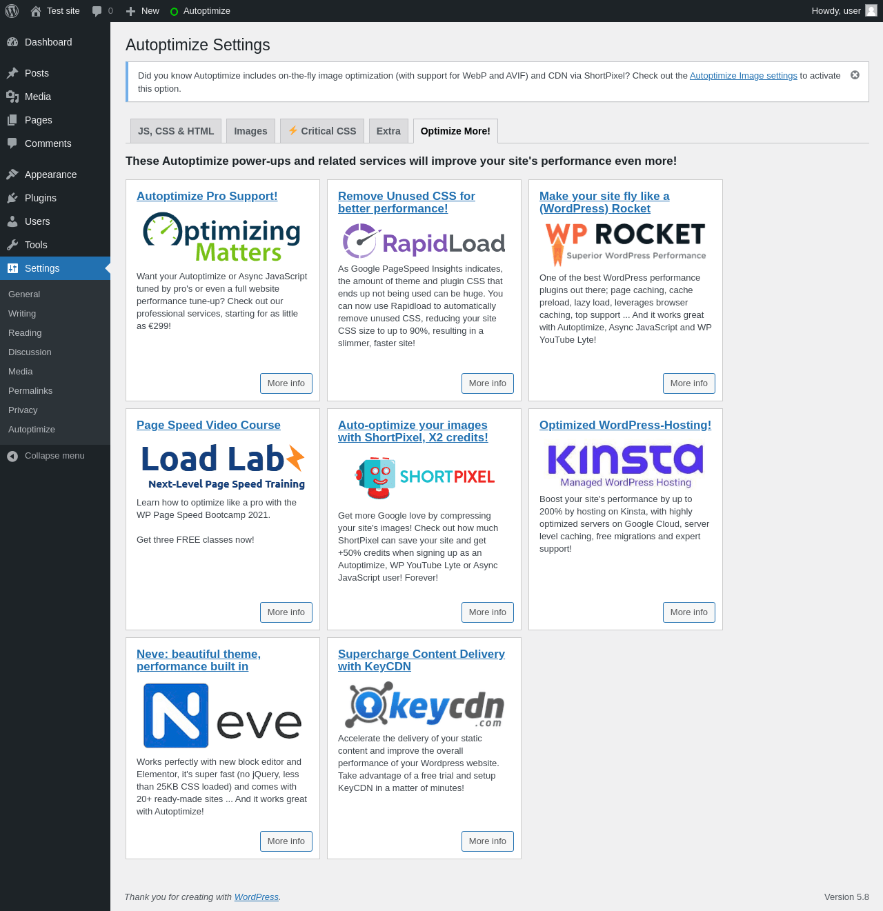
Task: Dismiss the image optimization notice
Action: click(855, 75)
